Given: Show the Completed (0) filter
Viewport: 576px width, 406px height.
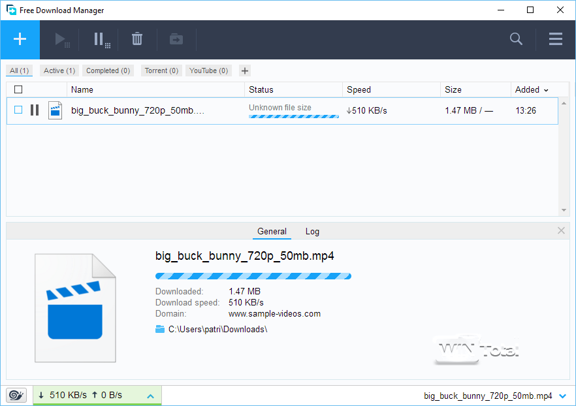Looking at the screenshot, I should 108,70.
